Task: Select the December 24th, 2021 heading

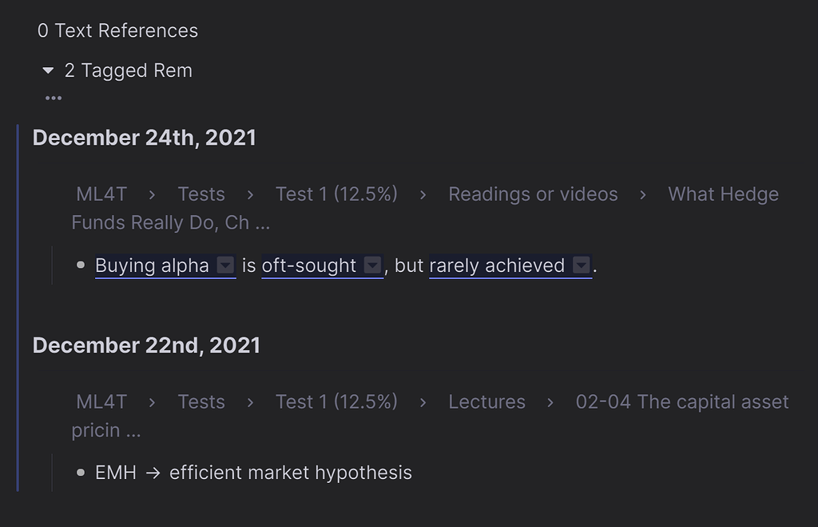Action: click(x=144, y=137)
